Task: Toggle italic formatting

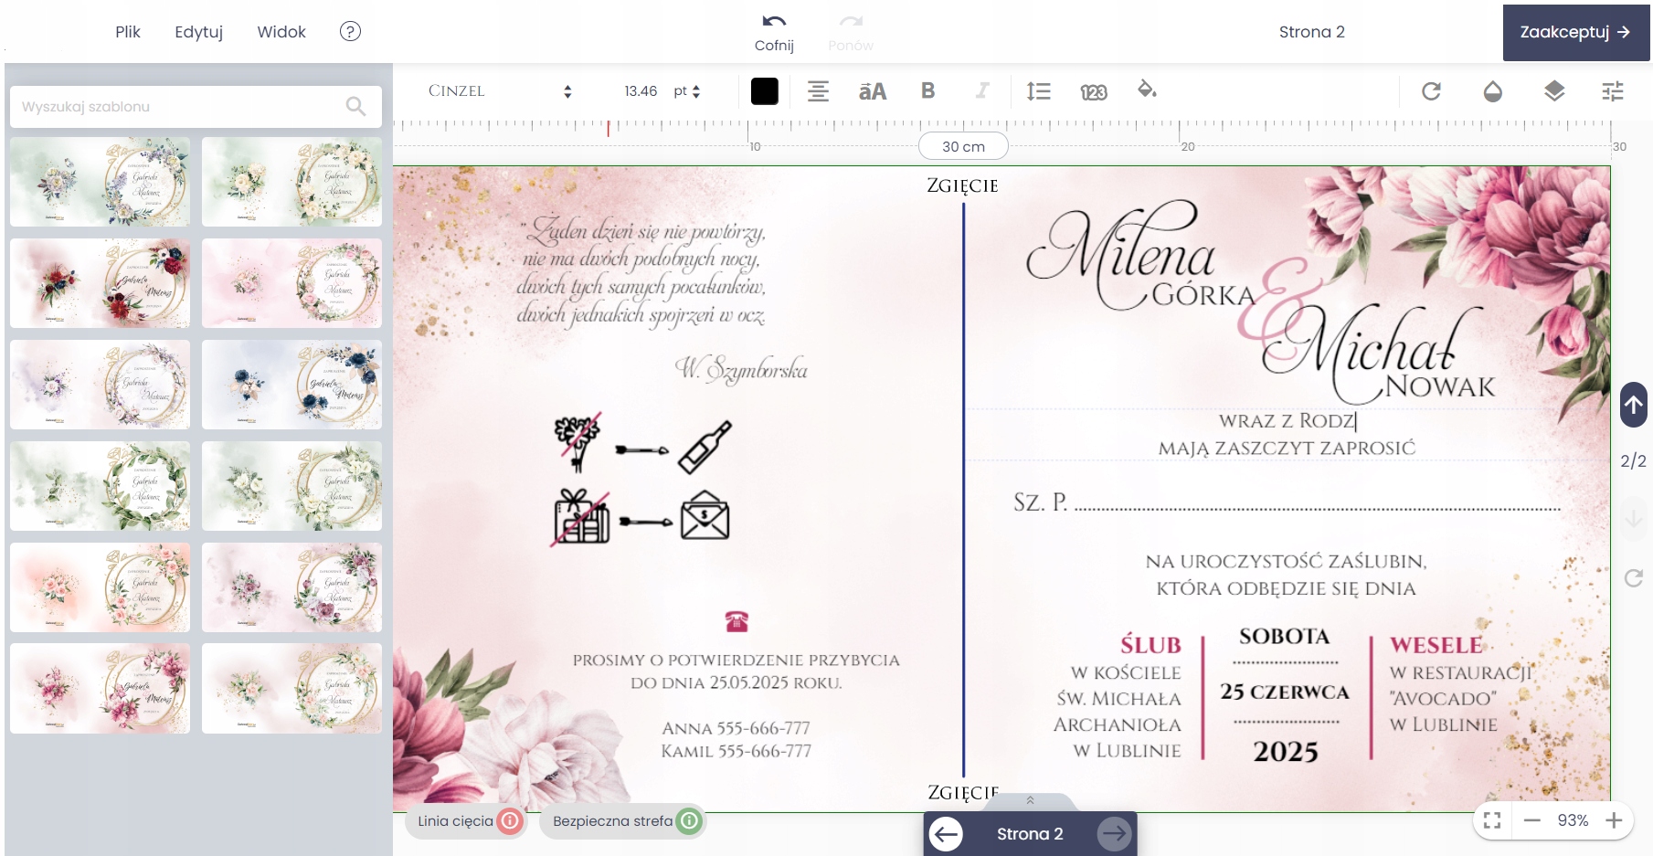Action: 982,90
